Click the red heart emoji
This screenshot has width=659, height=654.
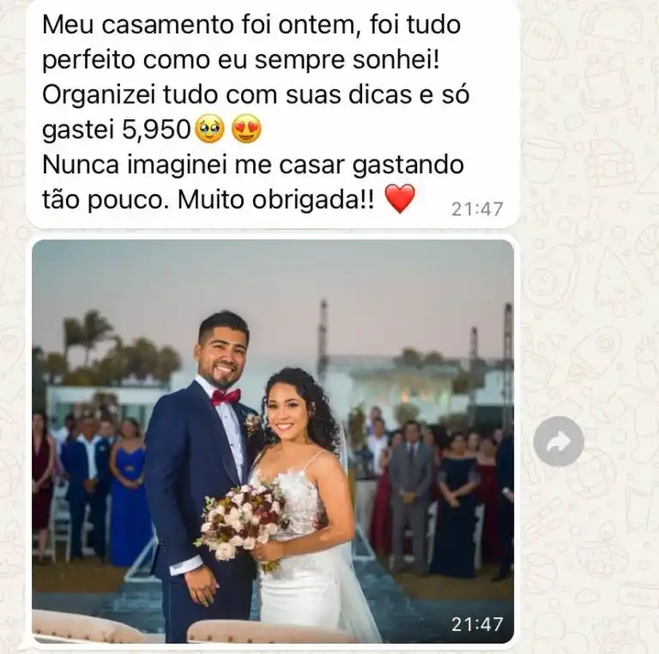[400, 199]
